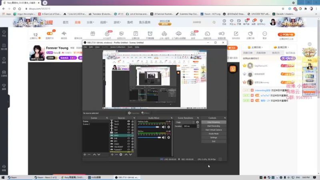Click Start Virtual Camera button
Viewport: 320px width, 180px height.
click(x=214, y=130)
